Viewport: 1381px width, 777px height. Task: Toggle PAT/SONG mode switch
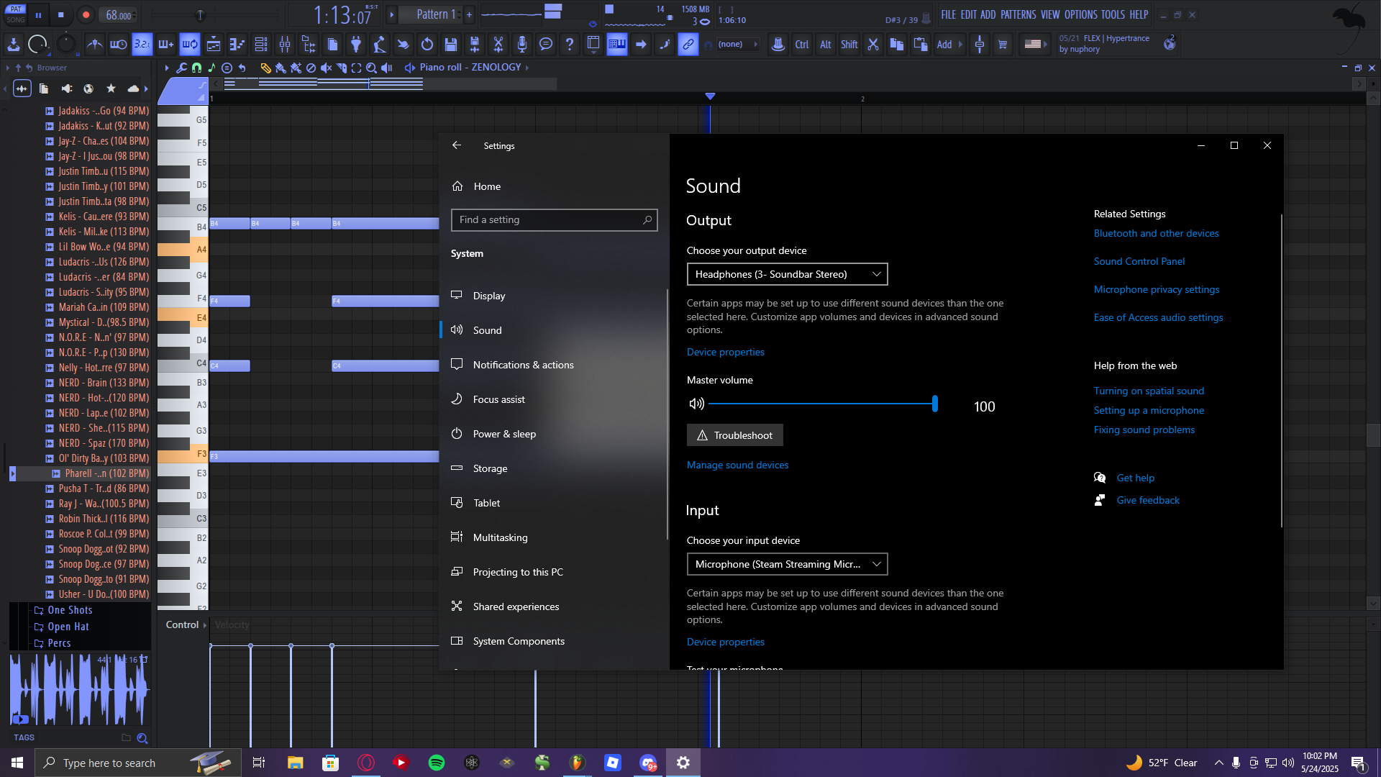(x=16, y=14)
